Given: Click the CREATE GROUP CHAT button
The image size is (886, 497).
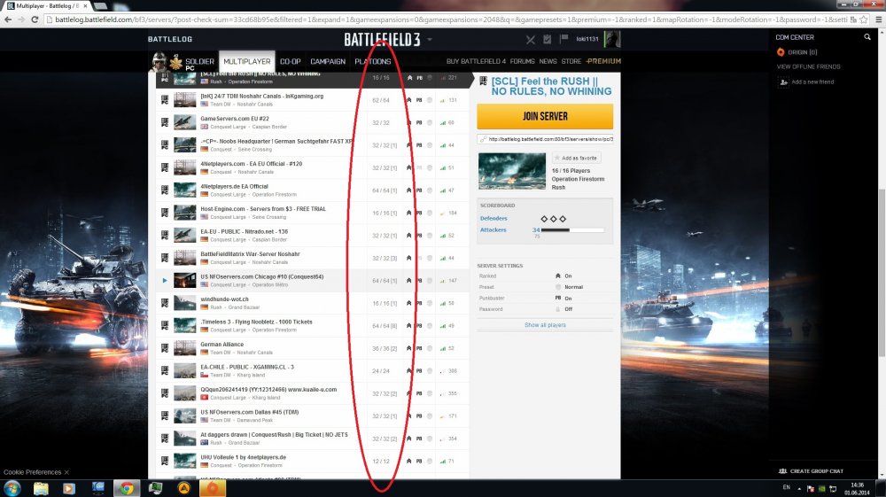Looking at the screenshot, I should coord(817,471).
